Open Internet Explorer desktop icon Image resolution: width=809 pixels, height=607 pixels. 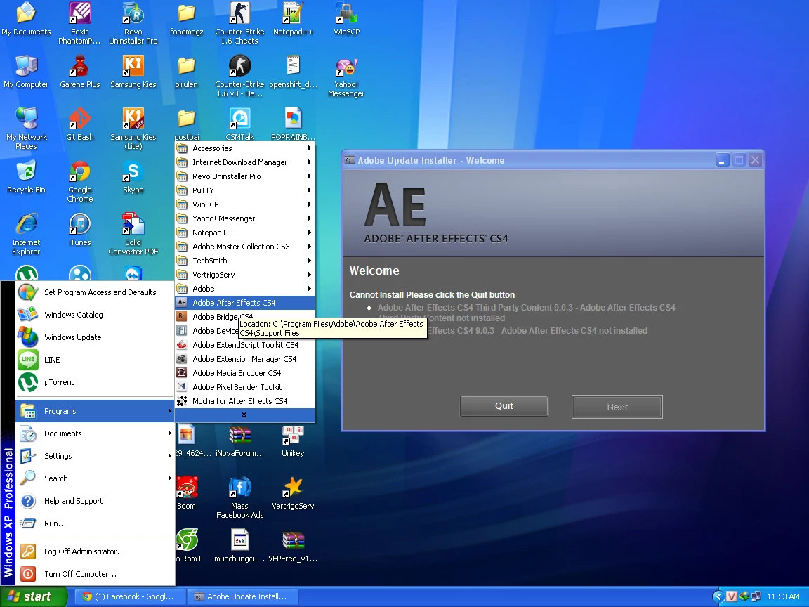pos(26,234)
